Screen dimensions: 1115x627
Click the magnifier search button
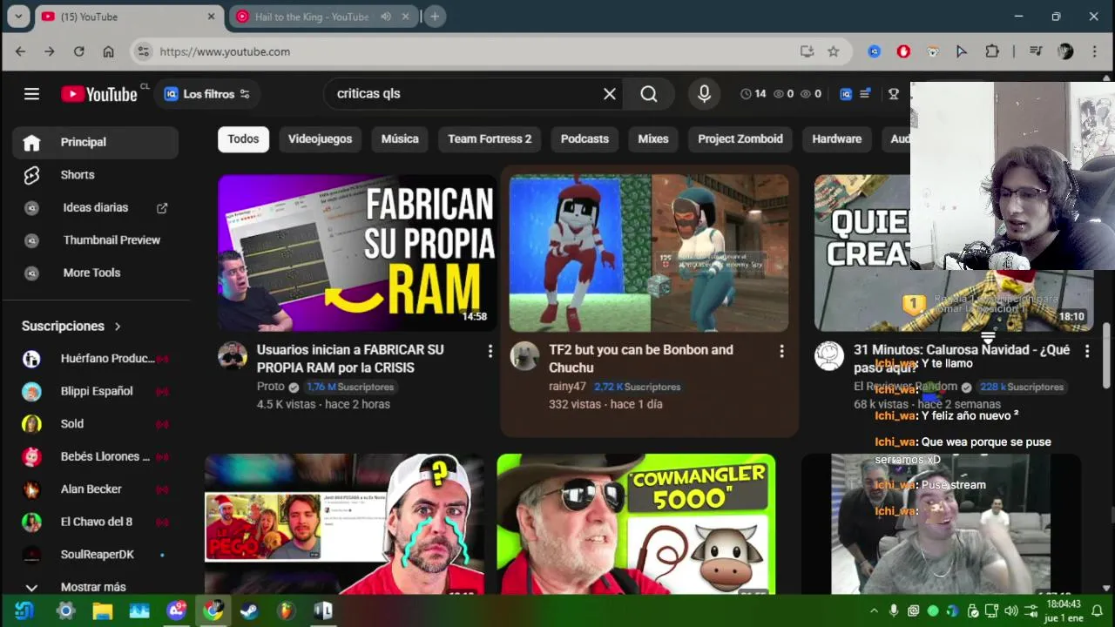coord(649,94)
